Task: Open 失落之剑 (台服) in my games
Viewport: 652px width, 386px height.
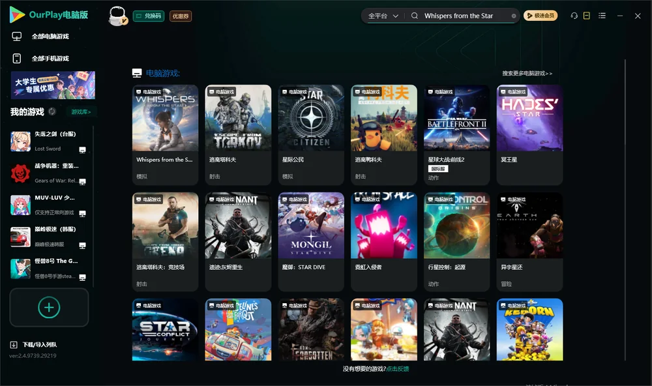Action: tap(49, 141)
